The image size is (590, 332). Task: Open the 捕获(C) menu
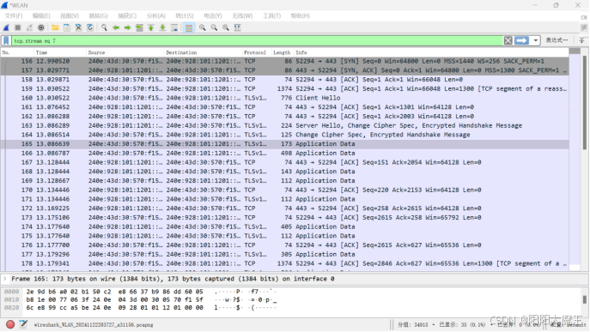click(x=127, y=15)
